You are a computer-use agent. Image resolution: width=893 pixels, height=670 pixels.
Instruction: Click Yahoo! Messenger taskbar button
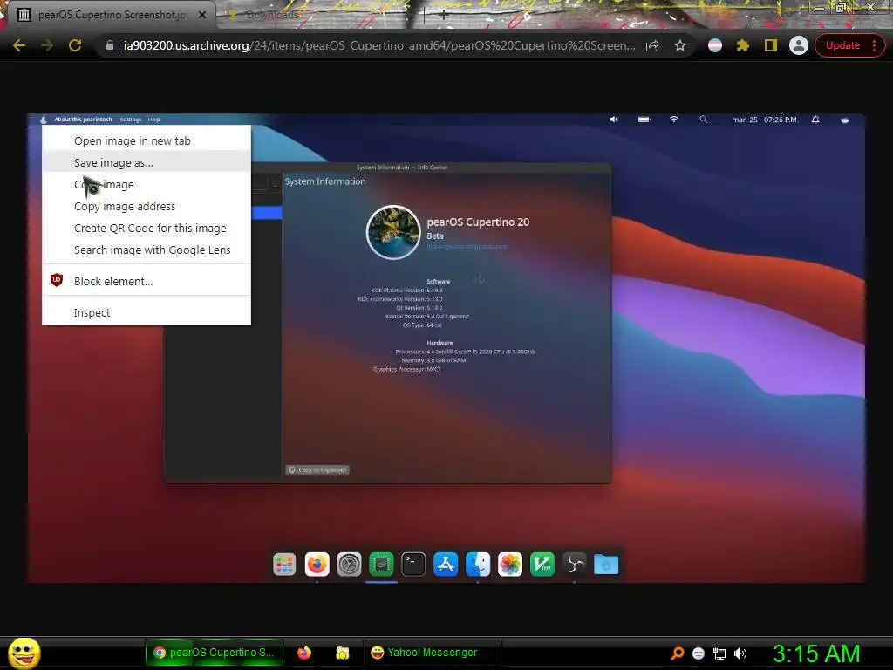[432, 653]
